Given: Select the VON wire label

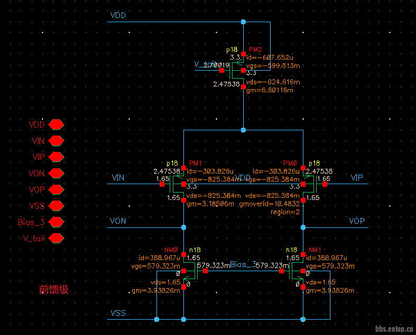Looking at the screenshot, I should click(118, 221).
